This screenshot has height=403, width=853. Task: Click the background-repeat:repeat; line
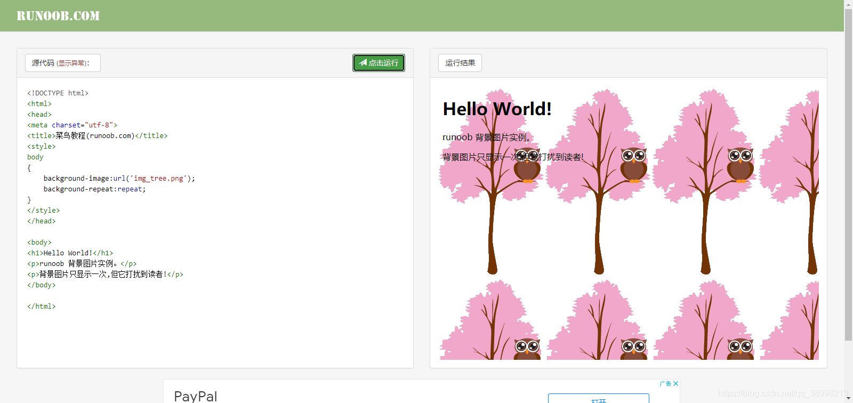[94, 189]
